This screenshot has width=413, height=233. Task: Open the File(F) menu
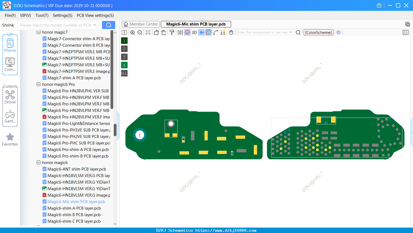[x=10, y=15]
